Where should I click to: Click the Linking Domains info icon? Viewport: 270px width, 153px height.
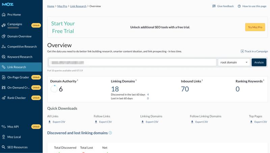pyautogui.click(x=136, y=80)
